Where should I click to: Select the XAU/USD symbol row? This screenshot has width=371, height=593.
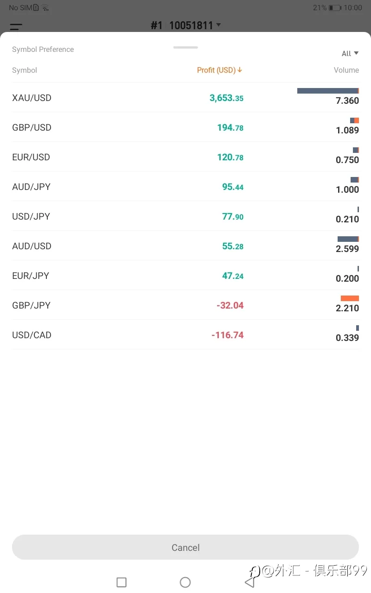tap(185, 98)
